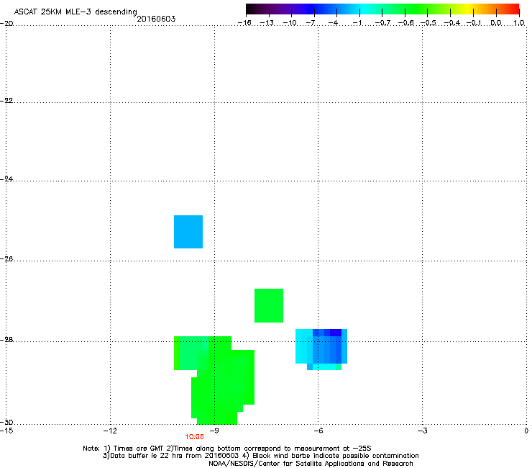Click the longitude axis label -3
Screen dimensions: 532x468
(422, 431)
